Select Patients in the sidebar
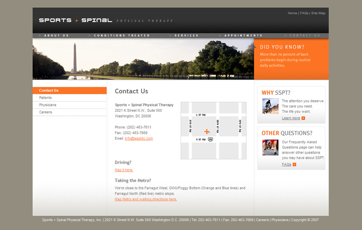The width and height of the screenshot is (362, 230). click(70, 98)
